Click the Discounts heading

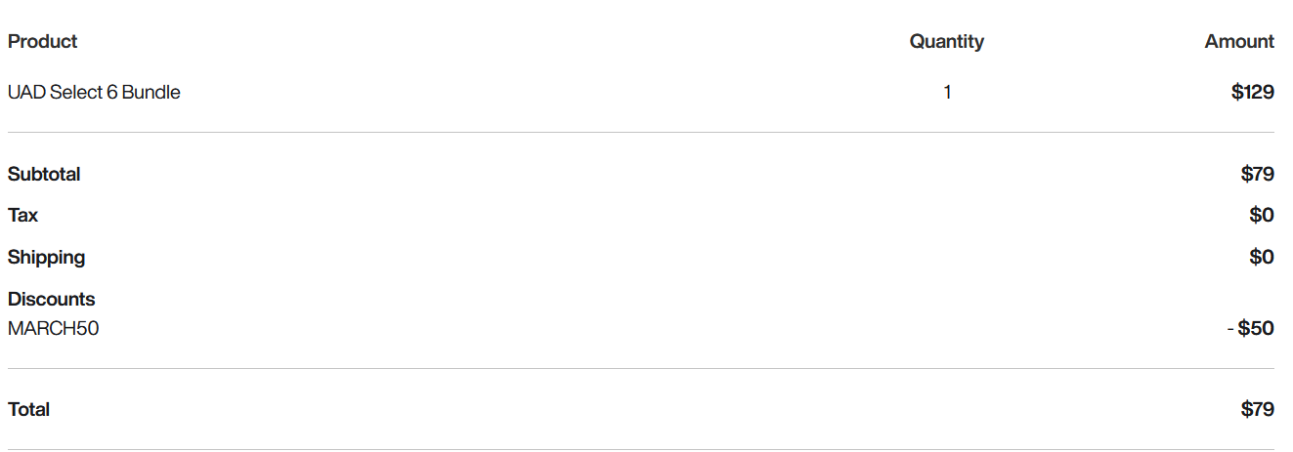(51, 299)
